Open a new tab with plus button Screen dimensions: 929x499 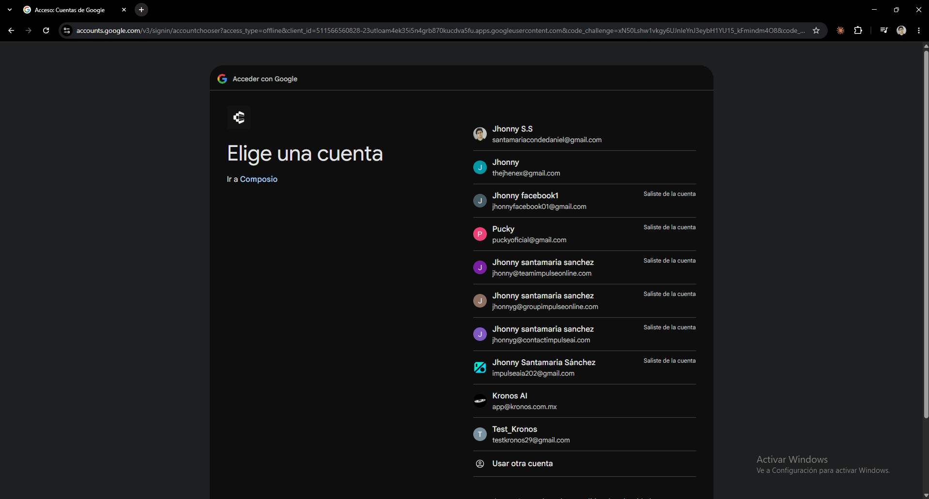(x=141, y=10)
